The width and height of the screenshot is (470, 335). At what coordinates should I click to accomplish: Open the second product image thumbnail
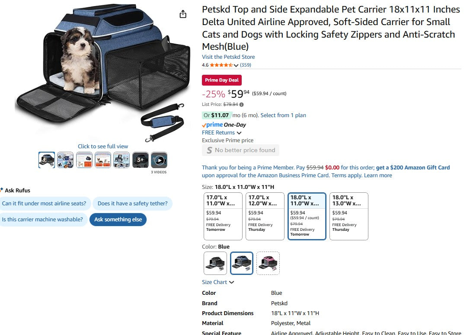[65, 160]
